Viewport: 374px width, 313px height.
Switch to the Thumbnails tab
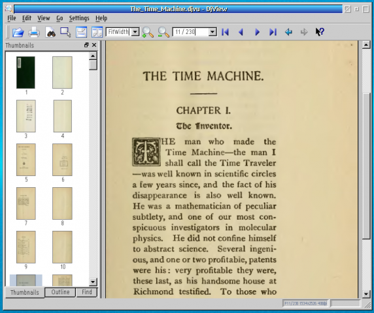(x=25, y=292)
